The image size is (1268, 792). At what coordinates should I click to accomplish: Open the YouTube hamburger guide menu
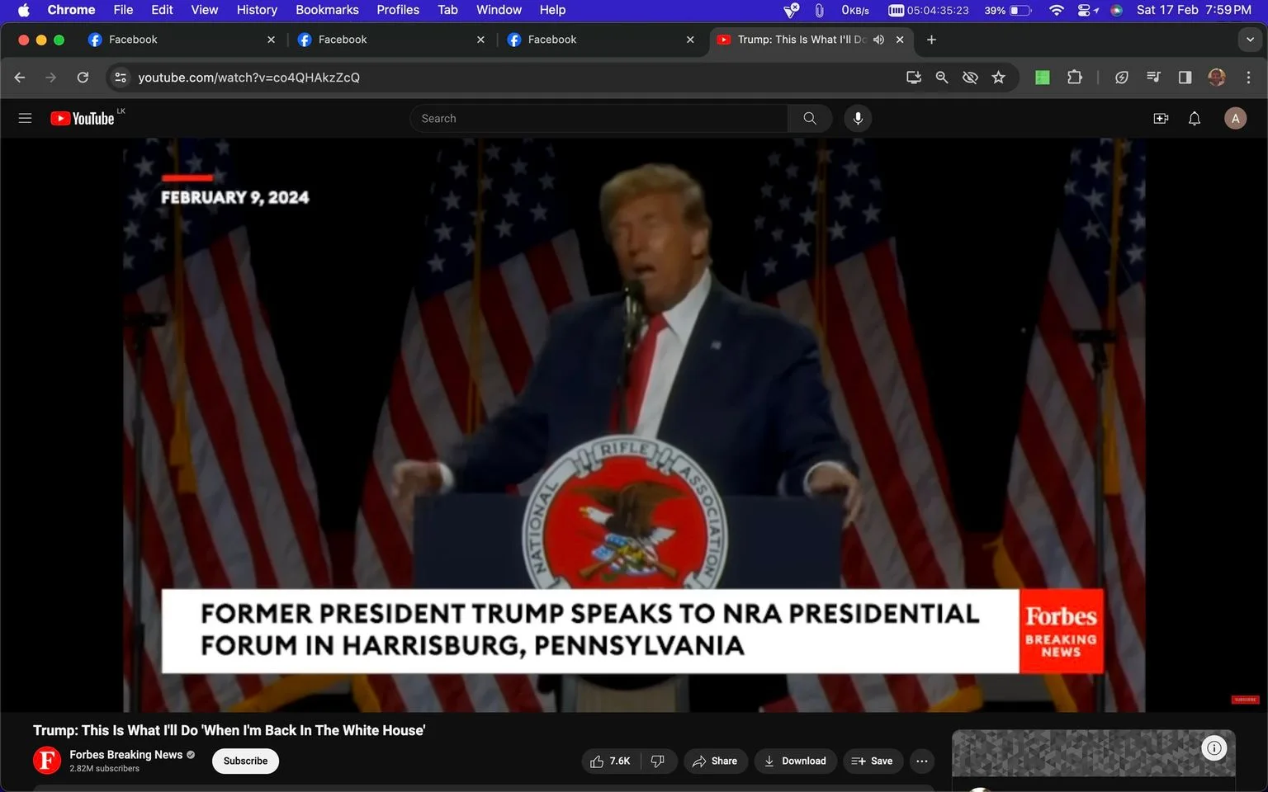click(25, 118)
